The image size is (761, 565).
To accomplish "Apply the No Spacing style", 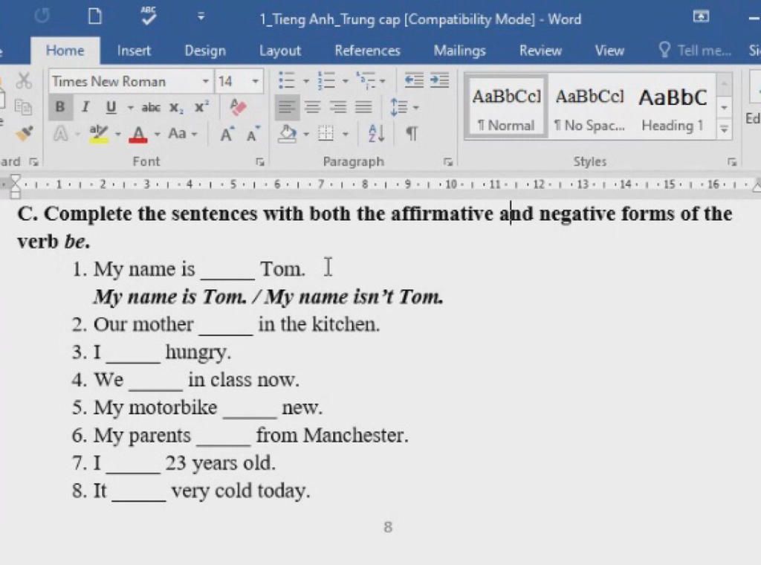I will pyautogui.click(x=589, y=108).
